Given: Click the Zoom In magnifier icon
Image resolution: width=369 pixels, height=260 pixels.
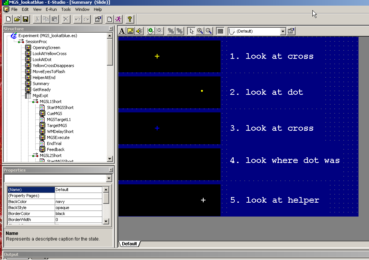Looking at the screenshot, I should point(200,31).
